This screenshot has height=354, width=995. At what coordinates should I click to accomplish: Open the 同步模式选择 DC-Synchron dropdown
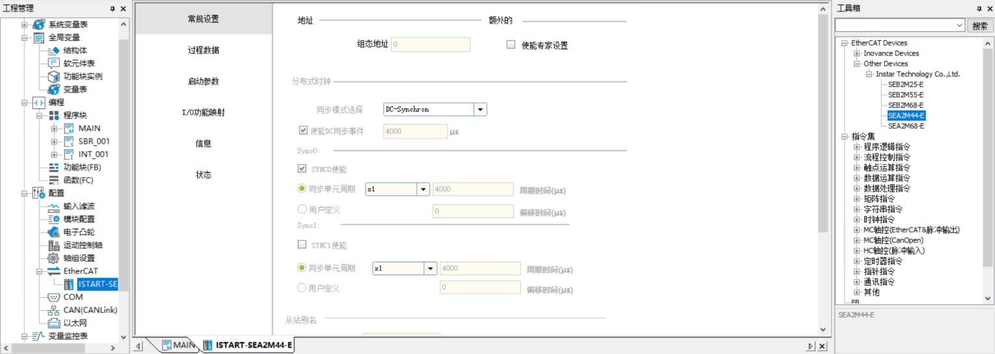pos(480,109)
